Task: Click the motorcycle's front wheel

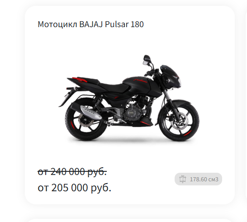Action: 179,121
